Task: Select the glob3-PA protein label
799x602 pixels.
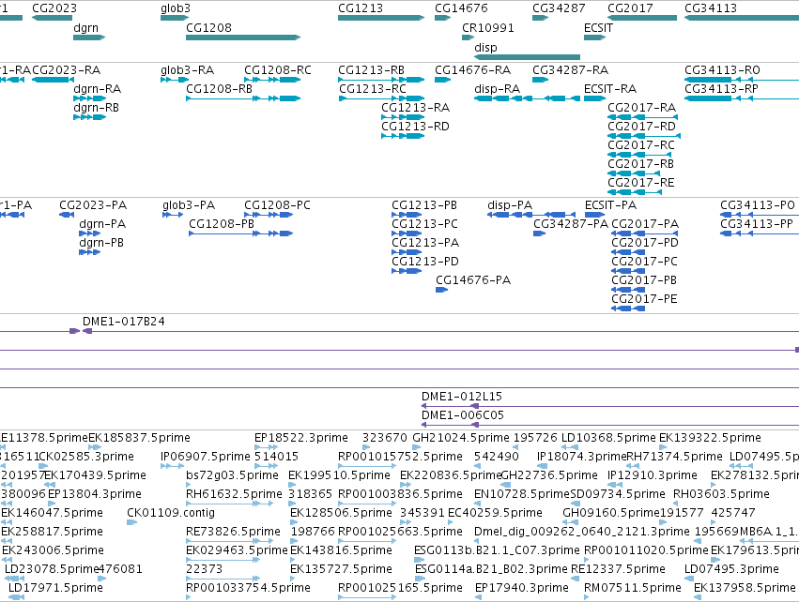Action: click(x=189, y=205)
